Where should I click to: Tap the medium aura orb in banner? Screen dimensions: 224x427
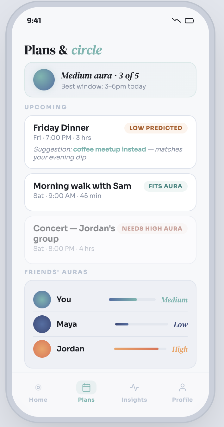pos(44,80)
